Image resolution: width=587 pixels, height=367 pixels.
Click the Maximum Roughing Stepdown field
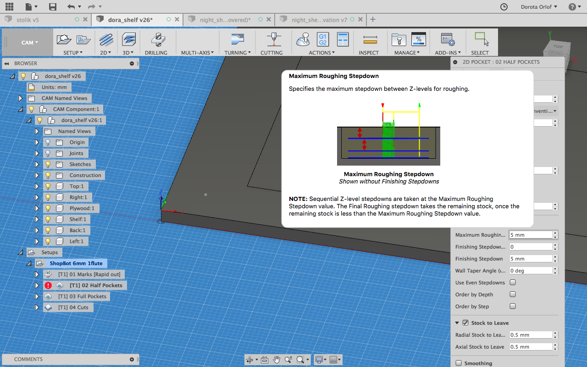coord(530,235)
